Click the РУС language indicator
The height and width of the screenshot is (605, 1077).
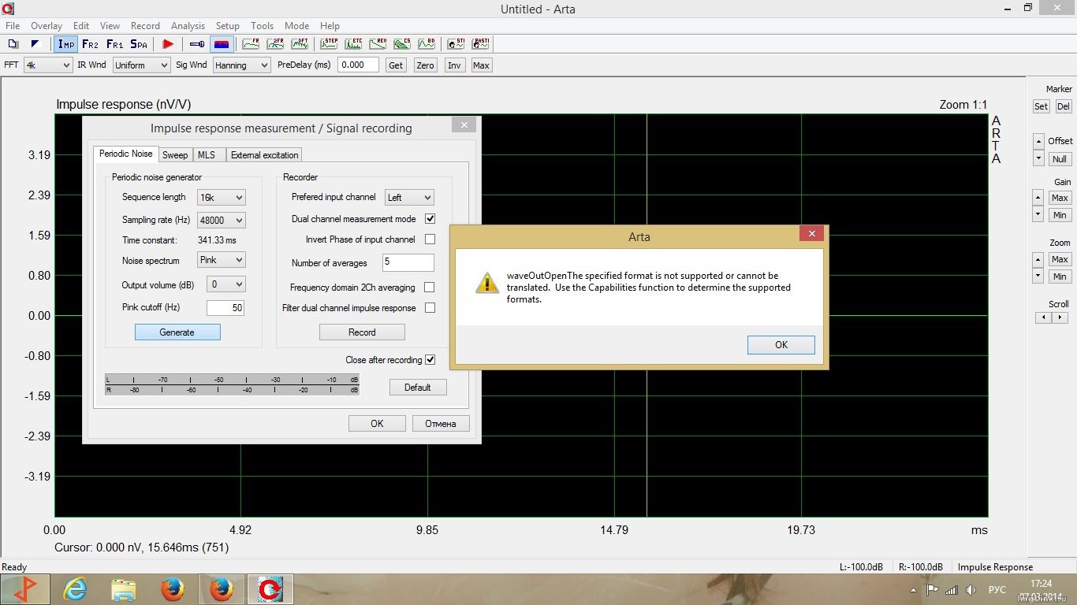click(x=997, y=589)
